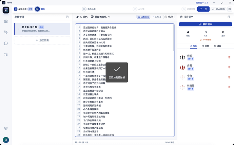Open the dashboard grid icon in sidebar

click(x=6, y=21)
